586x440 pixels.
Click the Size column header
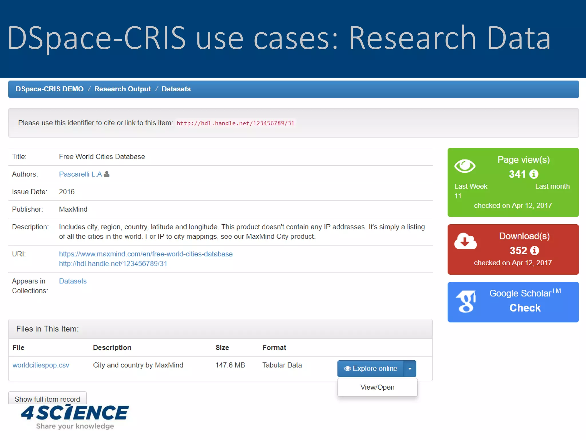click(x=222, y=347)
